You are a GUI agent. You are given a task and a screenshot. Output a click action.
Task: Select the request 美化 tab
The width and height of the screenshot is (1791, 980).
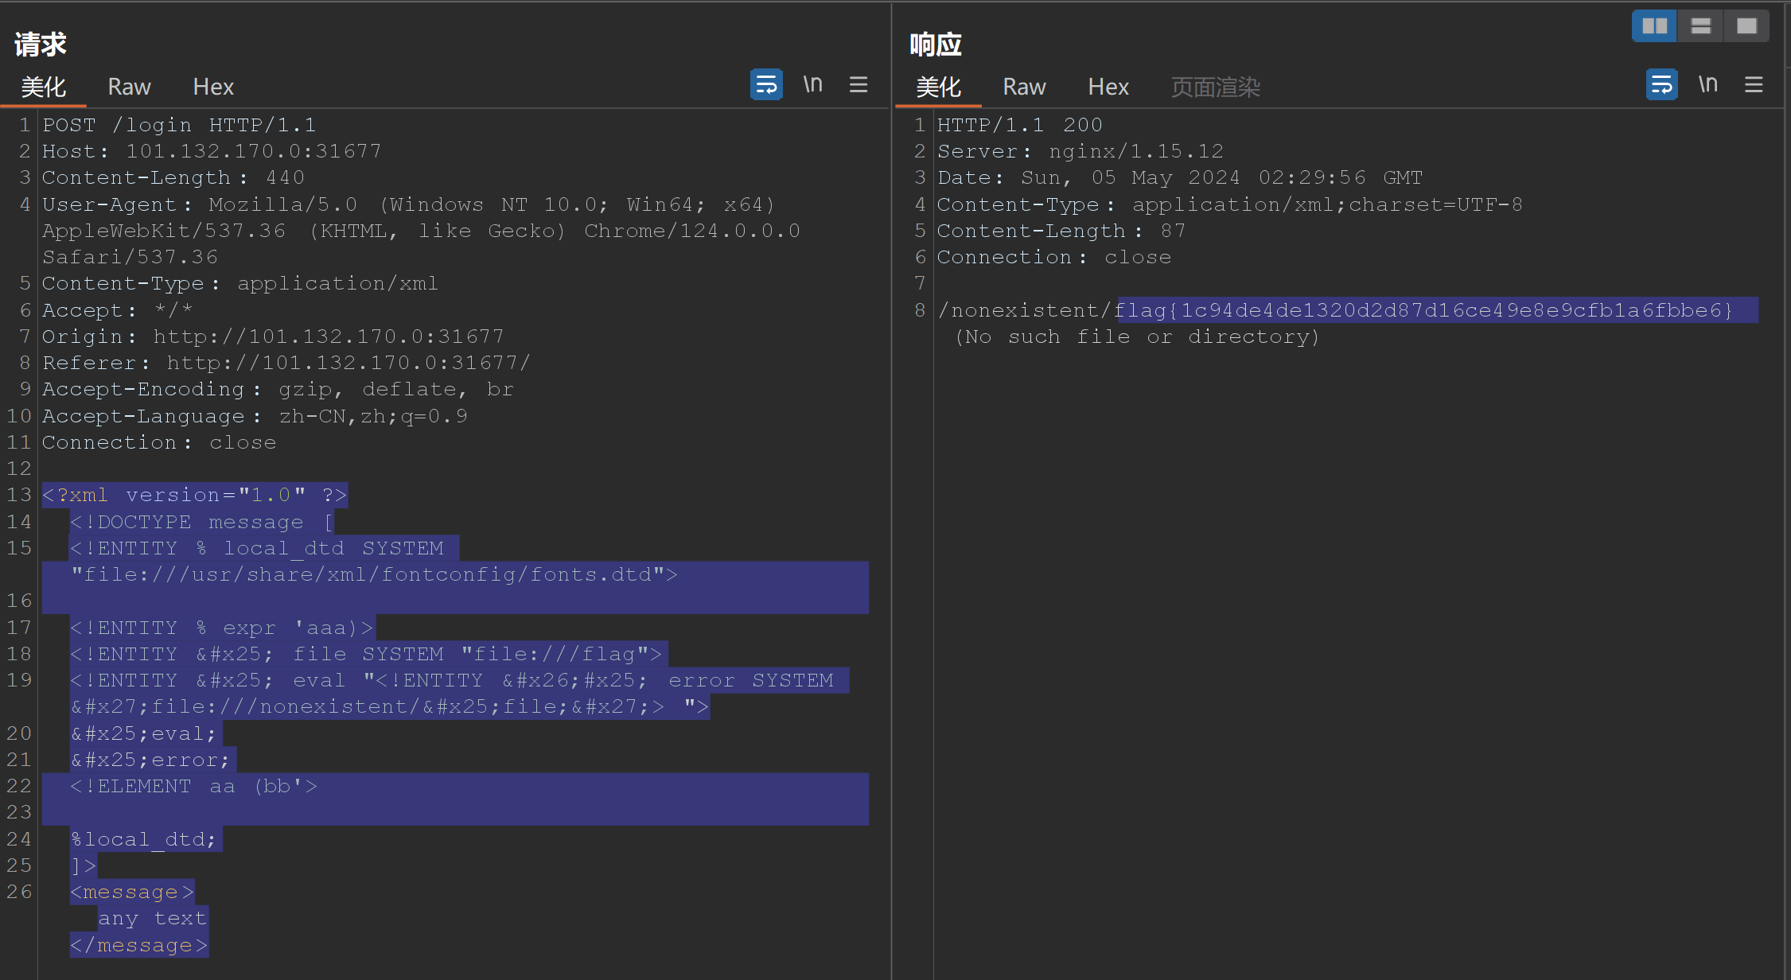43,87
